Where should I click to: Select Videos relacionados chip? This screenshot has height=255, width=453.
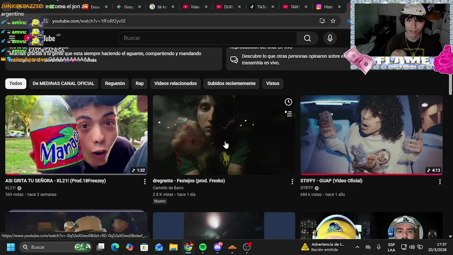click(x=176, y=84)
